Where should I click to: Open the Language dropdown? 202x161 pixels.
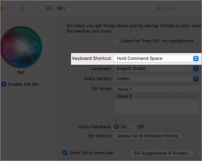(156, 68)
